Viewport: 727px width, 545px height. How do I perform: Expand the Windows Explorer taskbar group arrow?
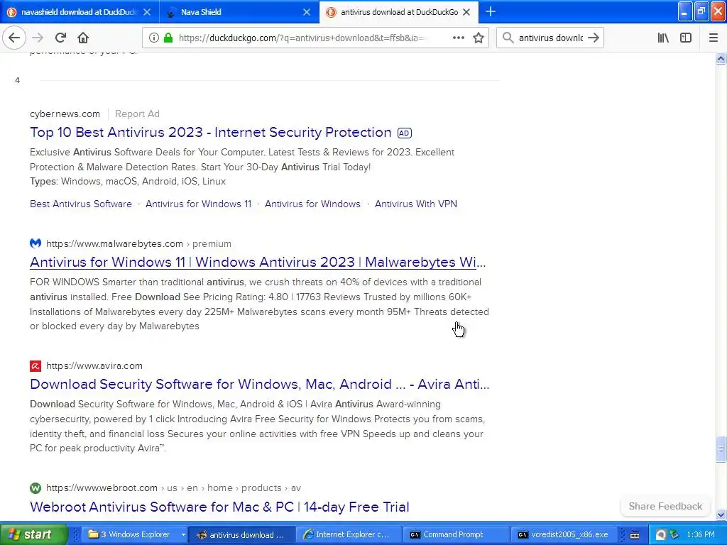coord(183,534)
